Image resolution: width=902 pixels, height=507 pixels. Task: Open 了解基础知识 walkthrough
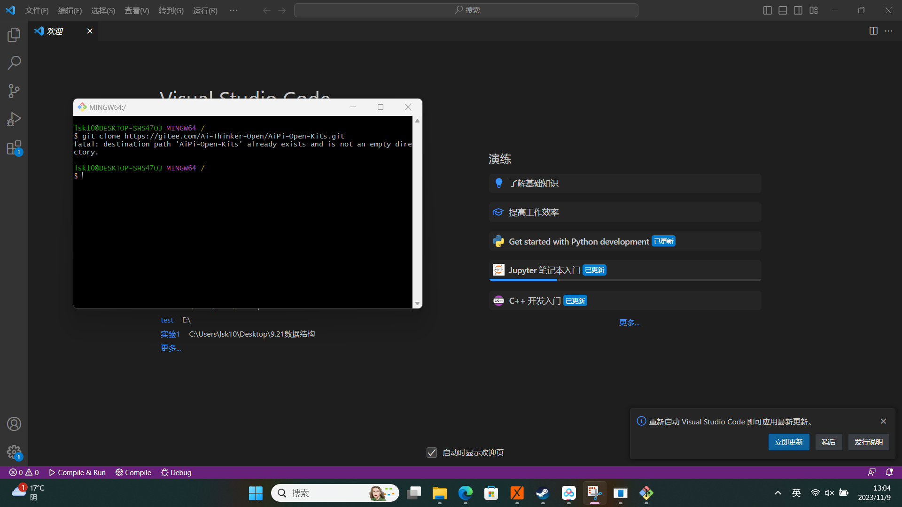click(625, 184)
